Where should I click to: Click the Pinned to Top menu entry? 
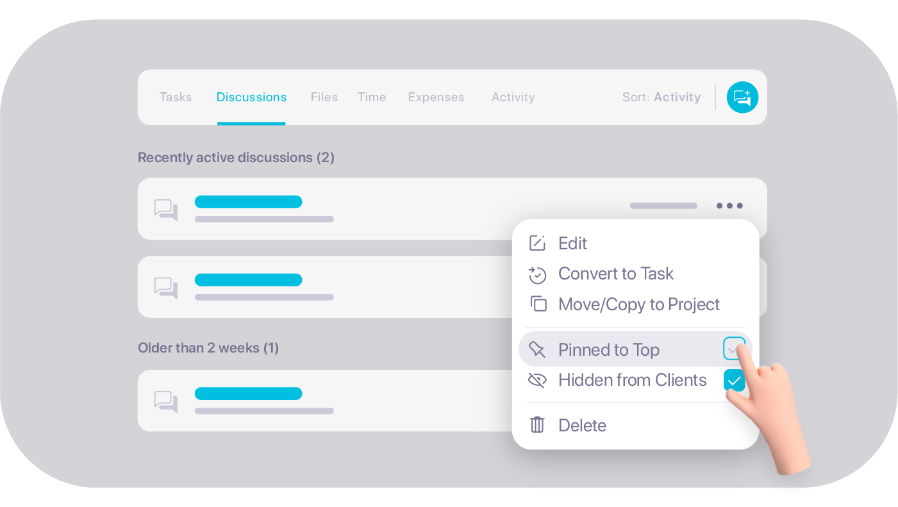[635, 349]
